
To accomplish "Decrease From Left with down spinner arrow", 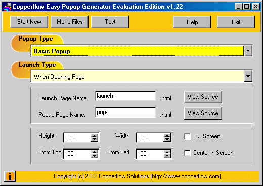I will coord(167,156).
